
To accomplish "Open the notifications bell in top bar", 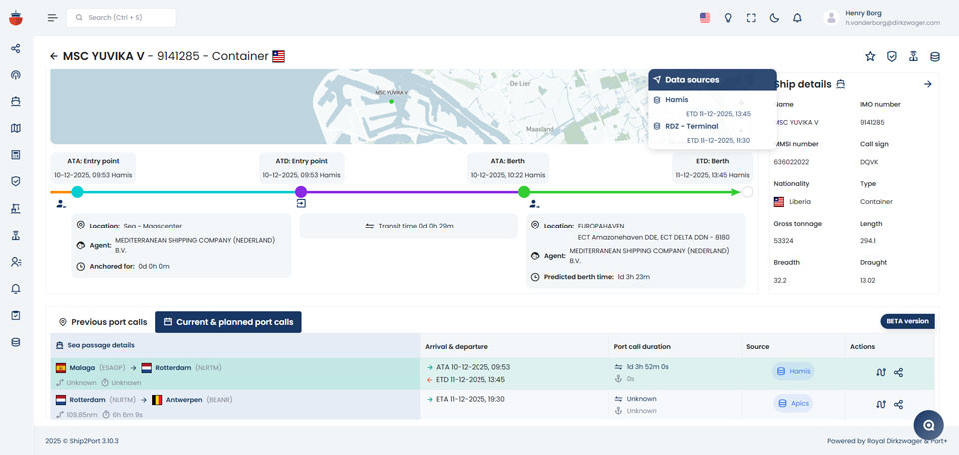I will click(797, 18).
